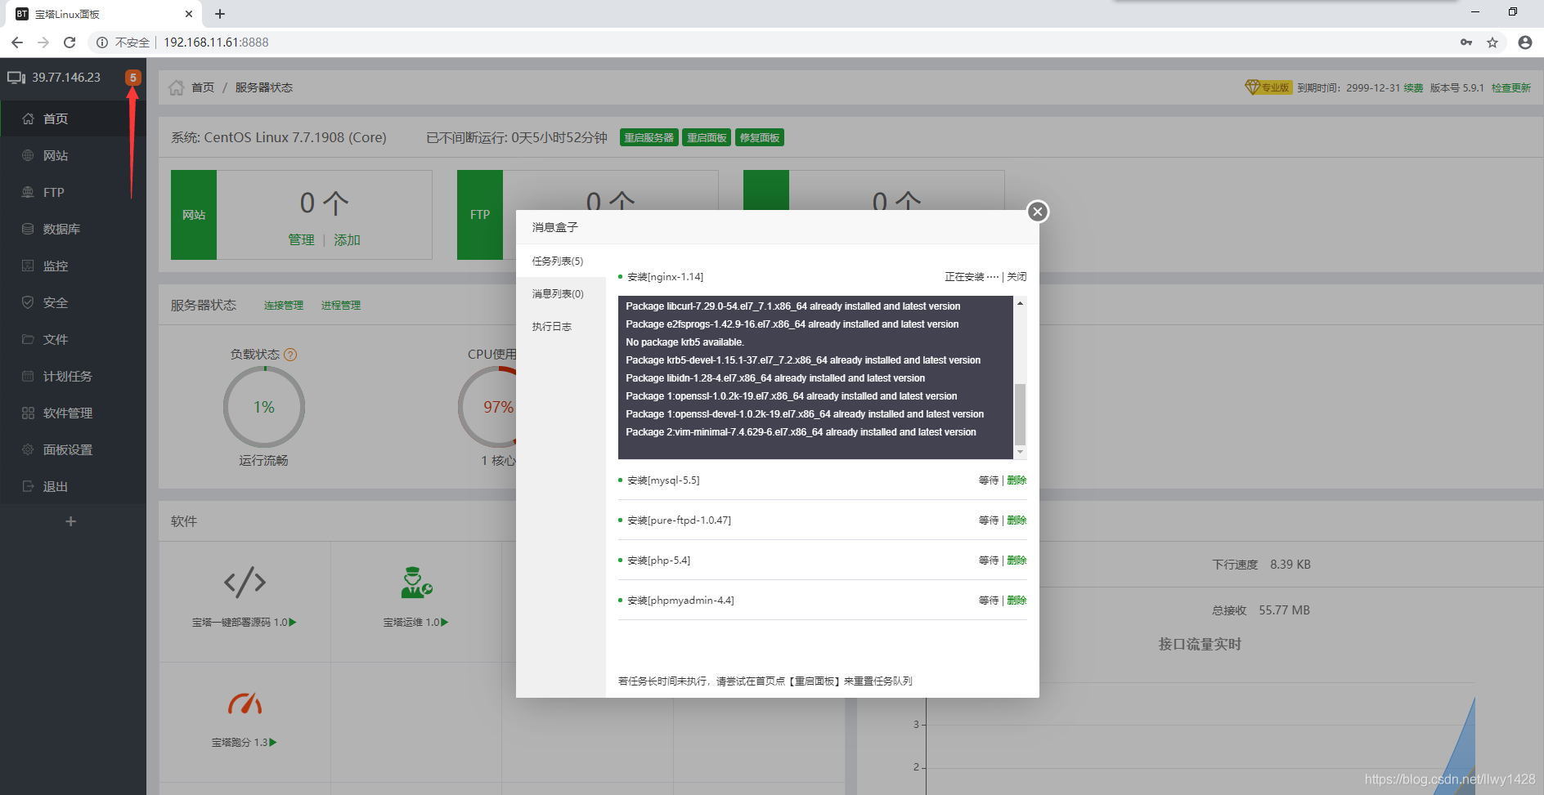Click the orange task count badge
The image size is (1544, 795).
tap(132, 78)
